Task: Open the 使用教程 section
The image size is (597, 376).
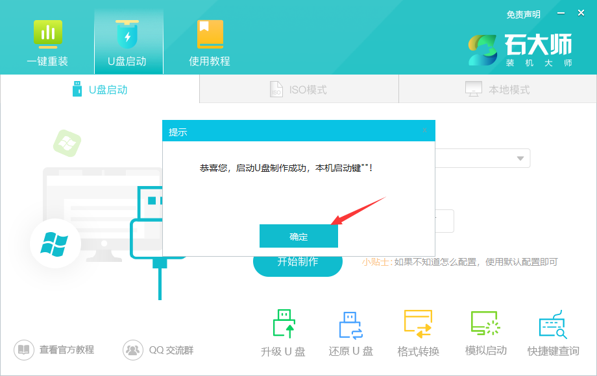Action: [x=210, y=40]
